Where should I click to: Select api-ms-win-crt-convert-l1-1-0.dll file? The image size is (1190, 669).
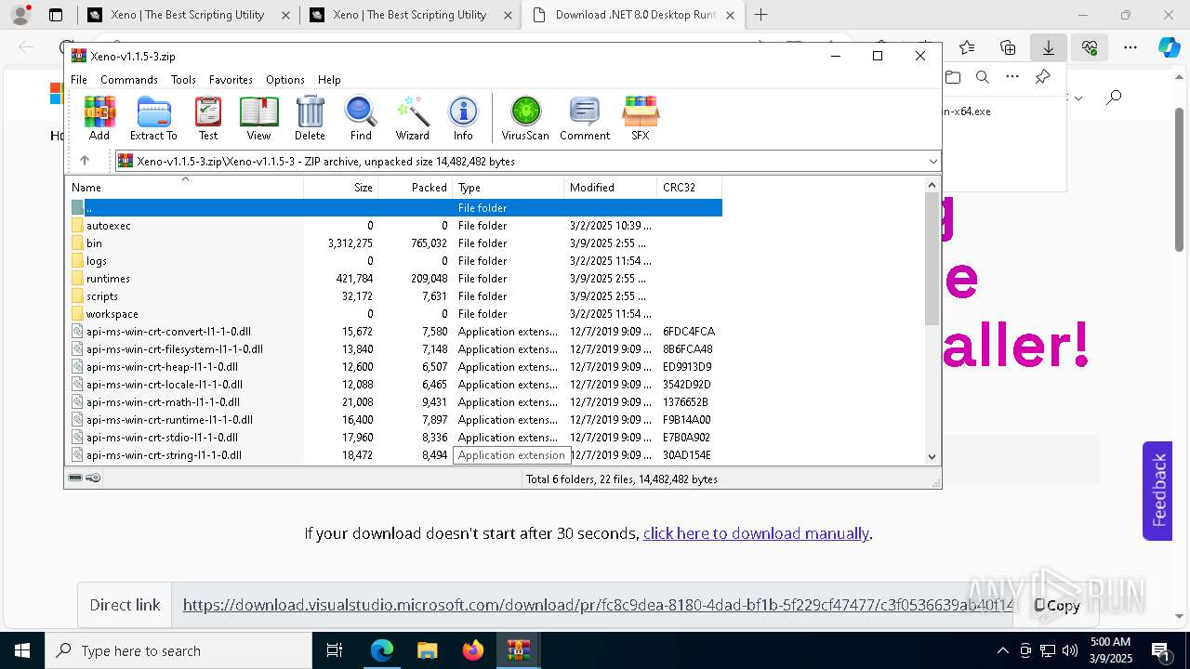(x=396, y=332)
